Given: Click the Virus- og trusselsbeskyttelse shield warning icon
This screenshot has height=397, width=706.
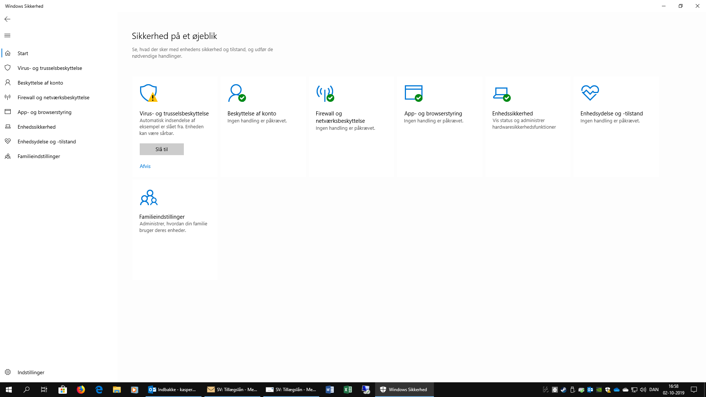Looking at the screenshot, I should (x=149, y=93).
